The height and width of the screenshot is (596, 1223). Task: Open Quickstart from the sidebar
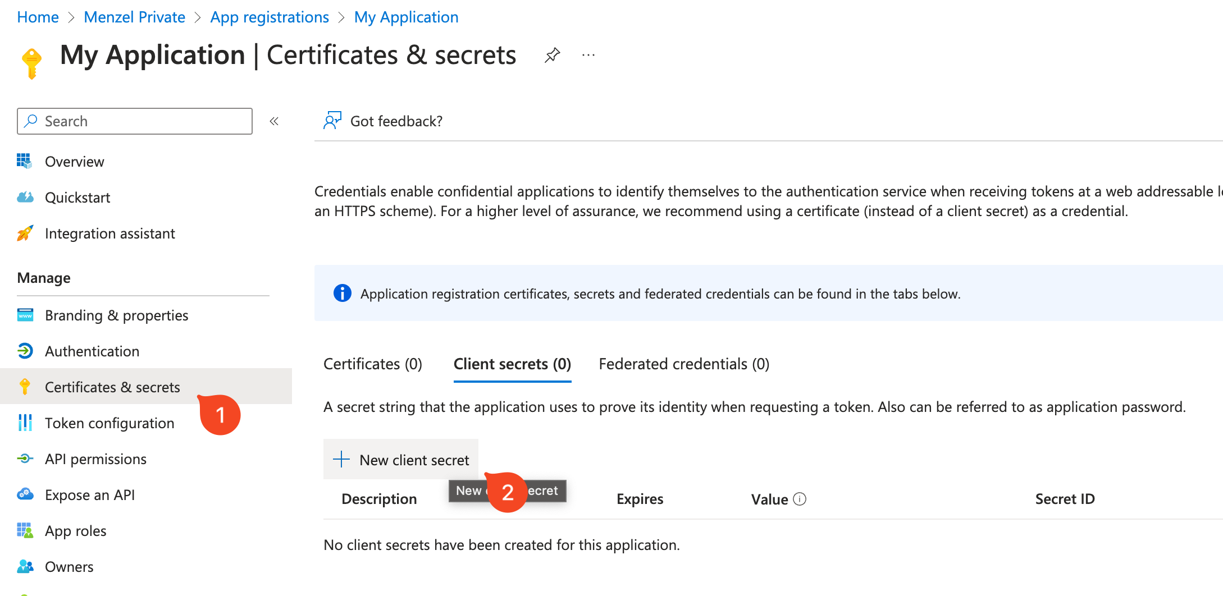77,198
